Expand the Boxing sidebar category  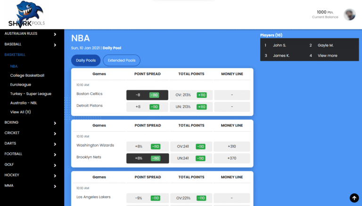pos(55,123)
